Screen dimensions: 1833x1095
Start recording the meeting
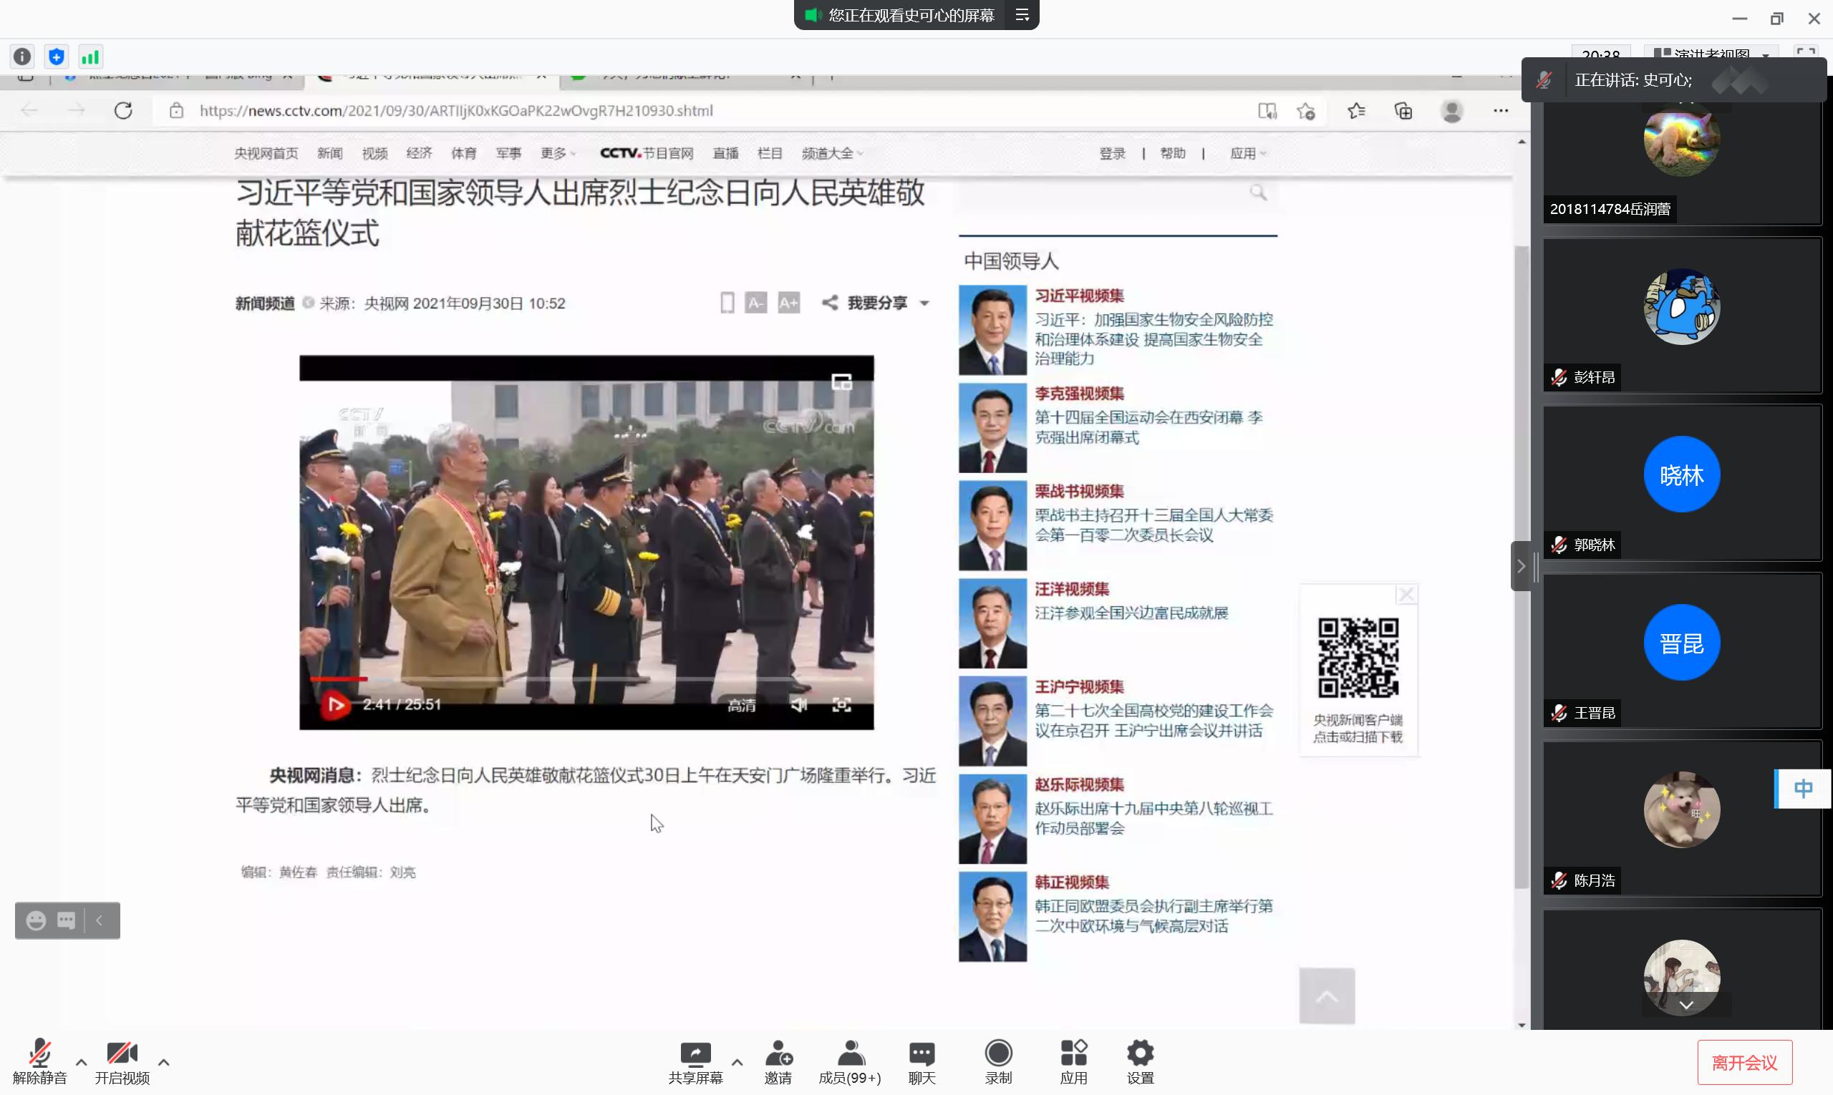point(998,1054)
